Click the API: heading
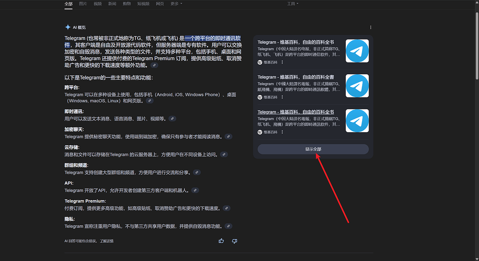 click(x=69, y=183)
